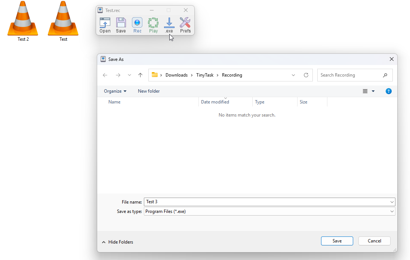This screenshot has width=410, height=260.
Task: Open help with the question mark icon
Action: coord(389,91)
